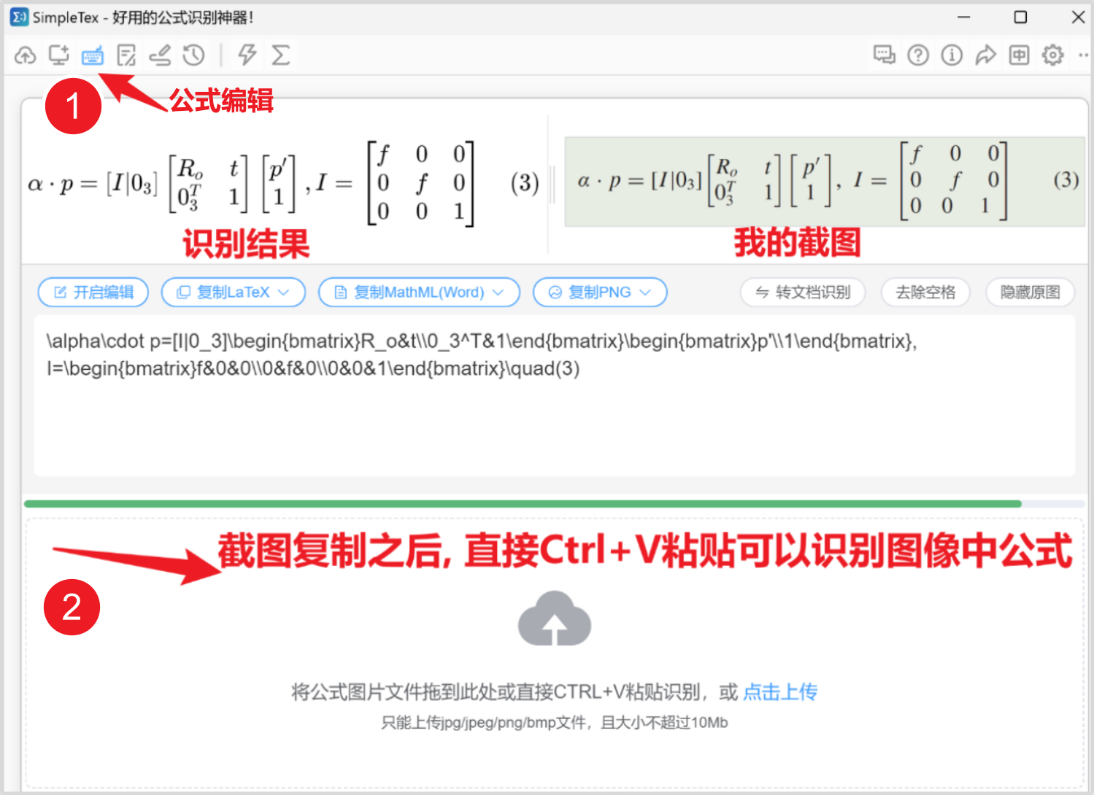Click inside the LaTeX code text area
The image size is (1094, 795).
[555, 396]
